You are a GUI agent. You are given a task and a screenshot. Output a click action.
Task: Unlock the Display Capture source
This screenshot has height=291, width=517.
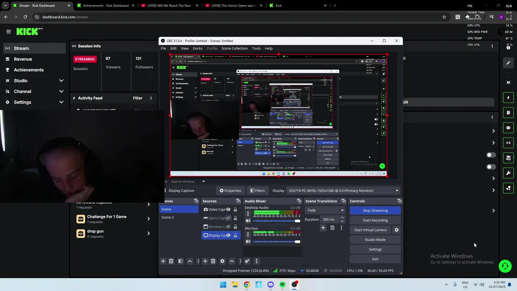click(235, 235)
